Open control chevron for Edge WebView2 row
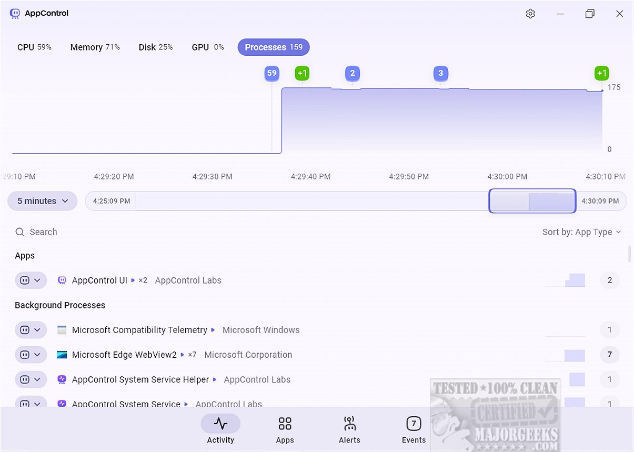 [x=37, y=355]
